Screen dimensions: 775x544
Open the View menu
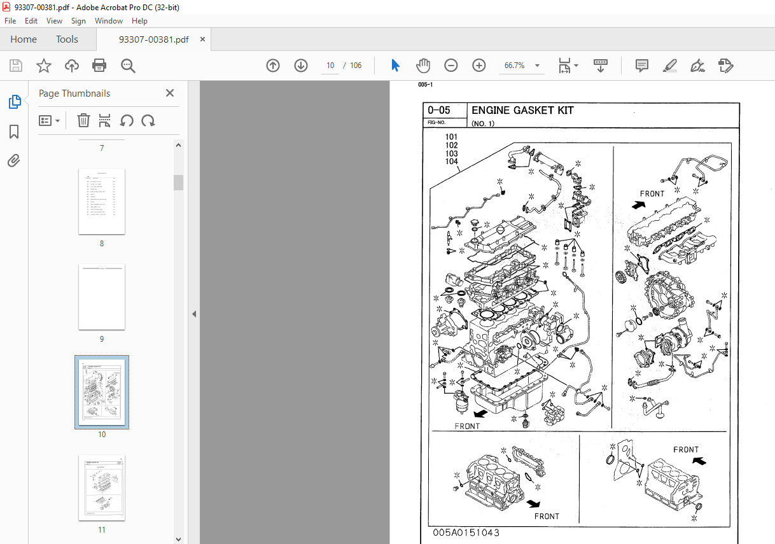pos(54,21)
